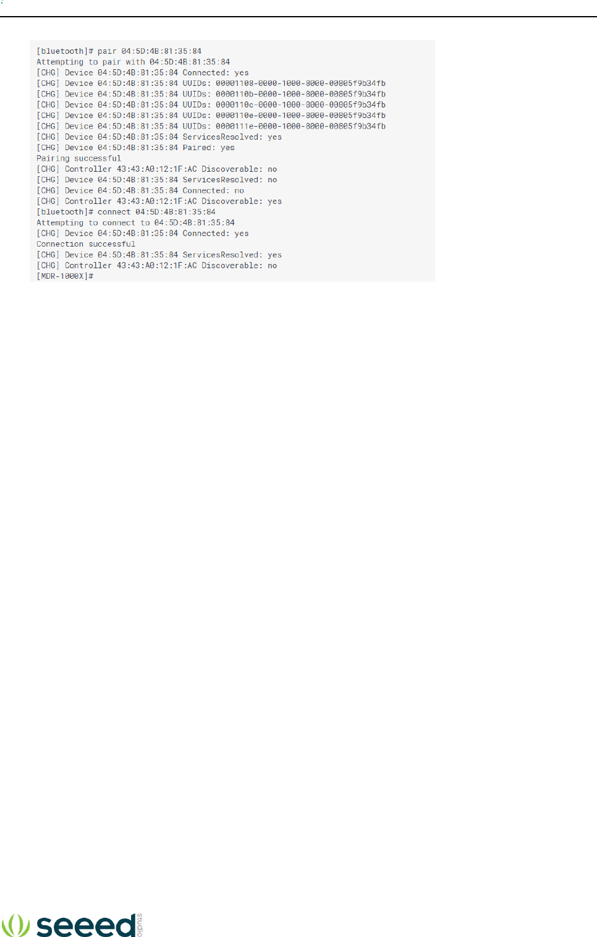Screen dimensions: 597x937
Task: Click the 'Connection successful' message
Action: tap(86, 244)
